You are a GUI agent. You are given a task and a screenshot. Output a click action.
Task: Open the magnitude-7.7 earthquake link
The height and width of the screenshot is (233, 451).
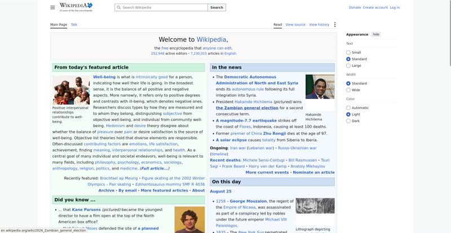246,120
